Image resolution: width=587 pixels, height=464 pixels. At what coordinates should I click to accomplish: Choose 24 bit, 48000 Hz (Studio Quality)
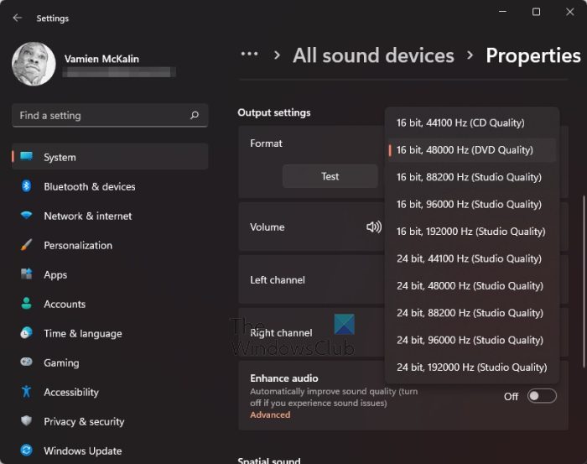tap(470, 285)
